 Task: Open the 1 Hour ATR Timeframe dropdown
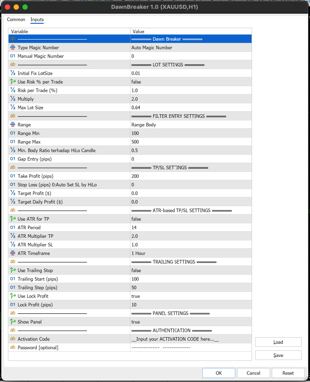pos(191,253)
